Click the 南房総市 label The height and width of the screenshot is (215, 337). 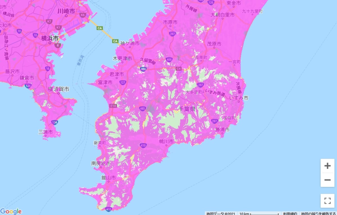[x=101, y=163]
